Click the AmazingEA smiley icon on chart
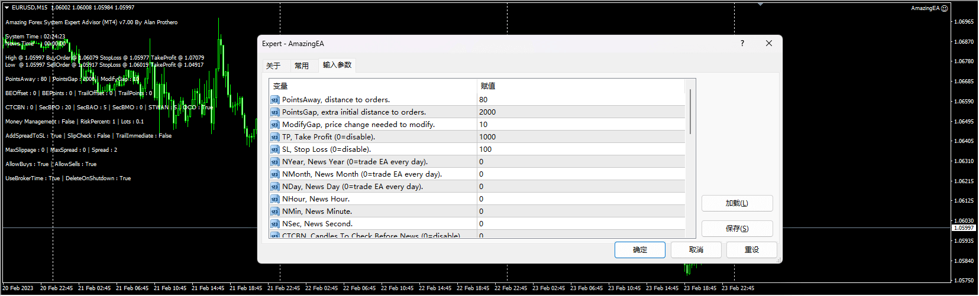 [945, 8]
